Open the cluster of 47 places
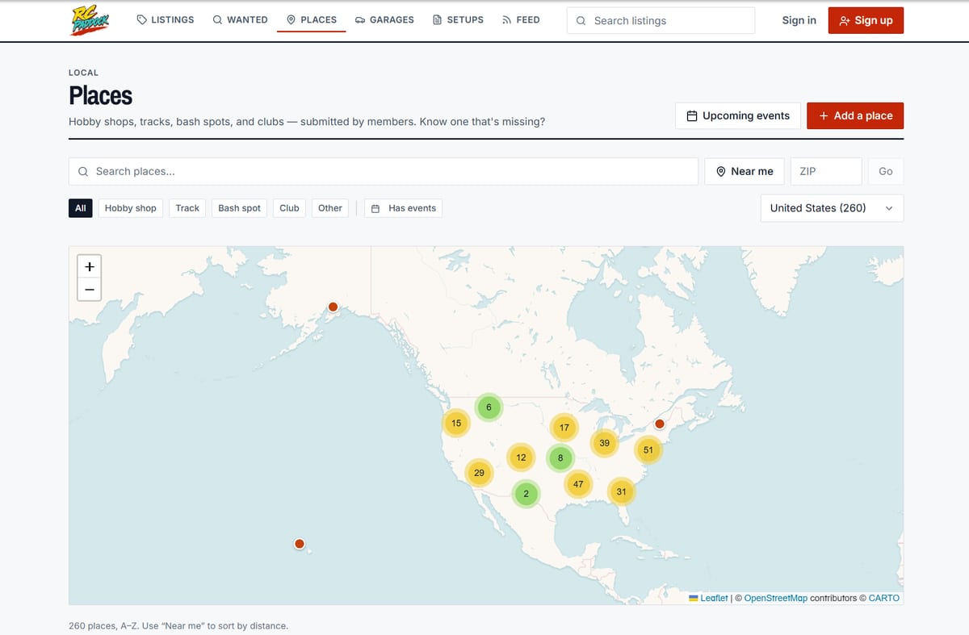The width and height of the screenshot is (969, 635). [x=577, y=484]
